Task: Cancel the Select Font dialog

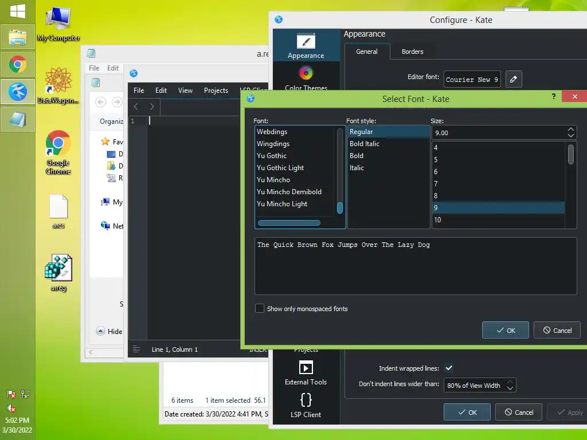Action: (557, 330)
